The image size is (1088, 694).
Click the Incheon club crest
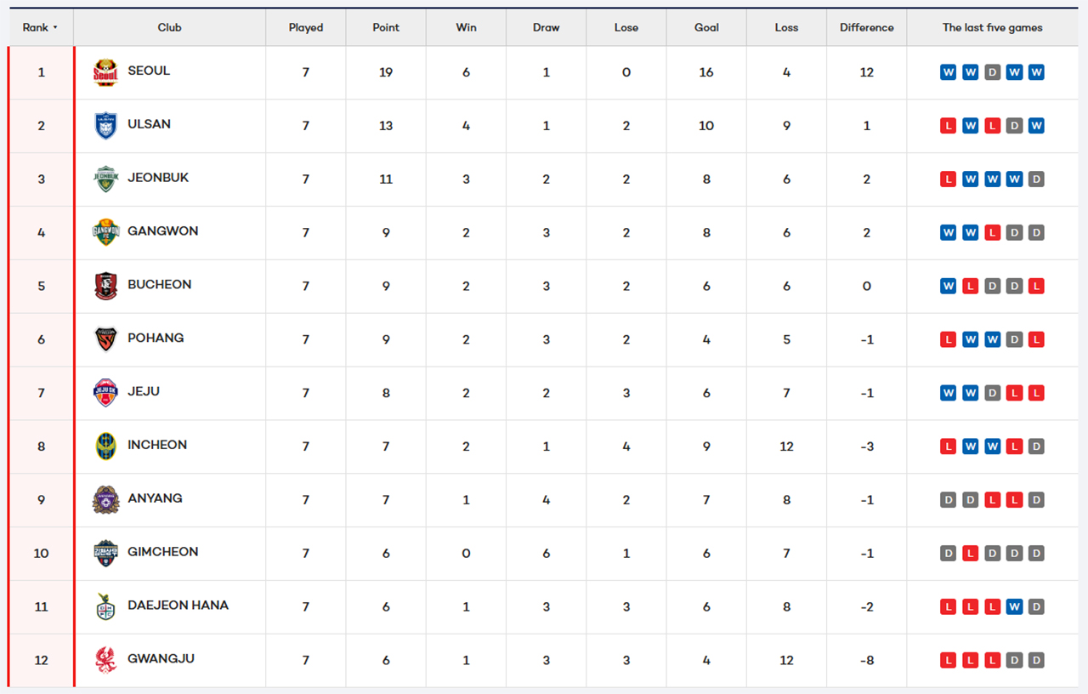click(x=105, y=447)
